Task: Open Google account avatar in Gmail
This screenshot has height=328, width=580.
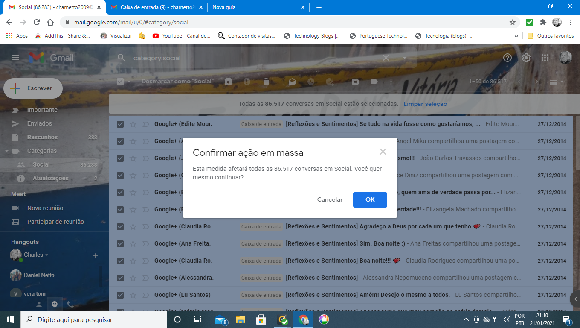Action: coord(565,58)
